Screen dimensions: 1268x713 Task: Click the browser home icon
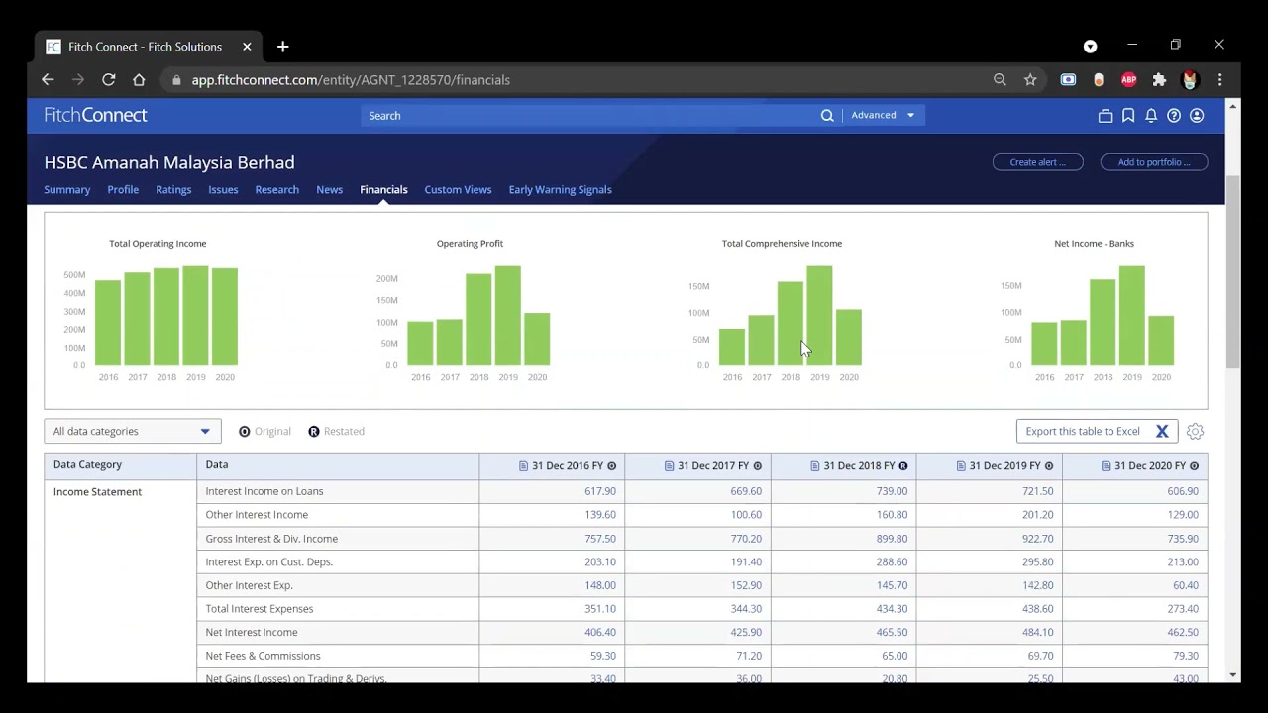click(x=139, y=79)
